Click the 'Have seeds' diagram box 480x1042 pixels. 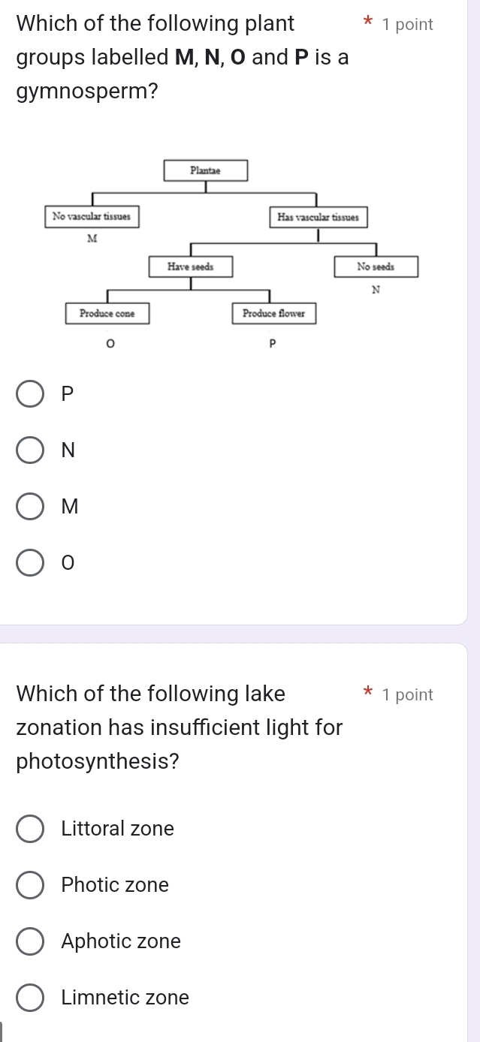tap(190, 267)
